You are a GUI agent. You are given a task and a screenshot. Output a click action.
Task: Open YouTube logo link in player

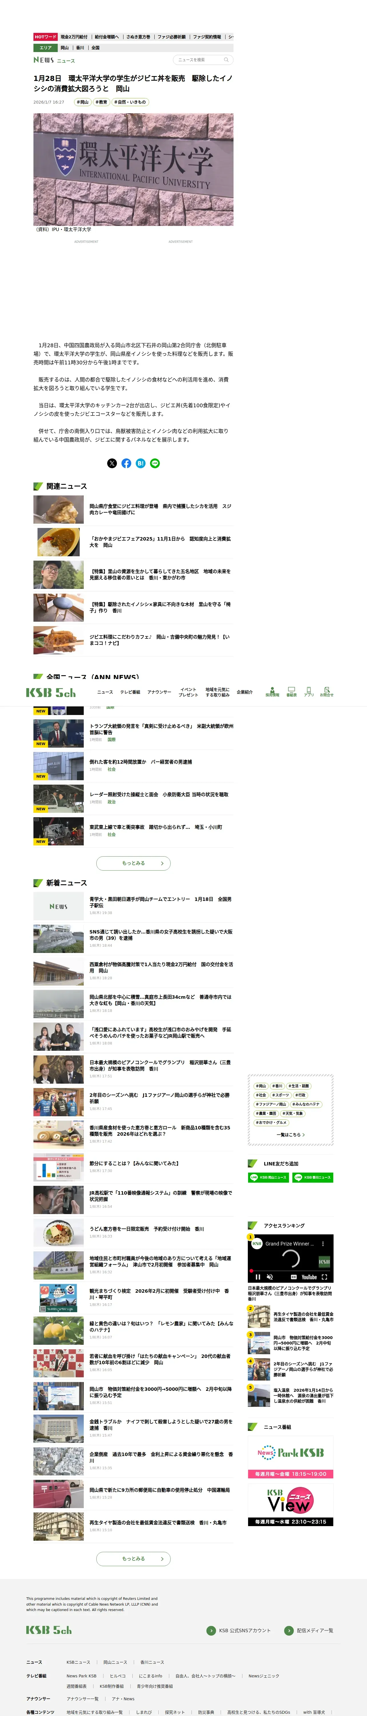(x=309, y=1277)
